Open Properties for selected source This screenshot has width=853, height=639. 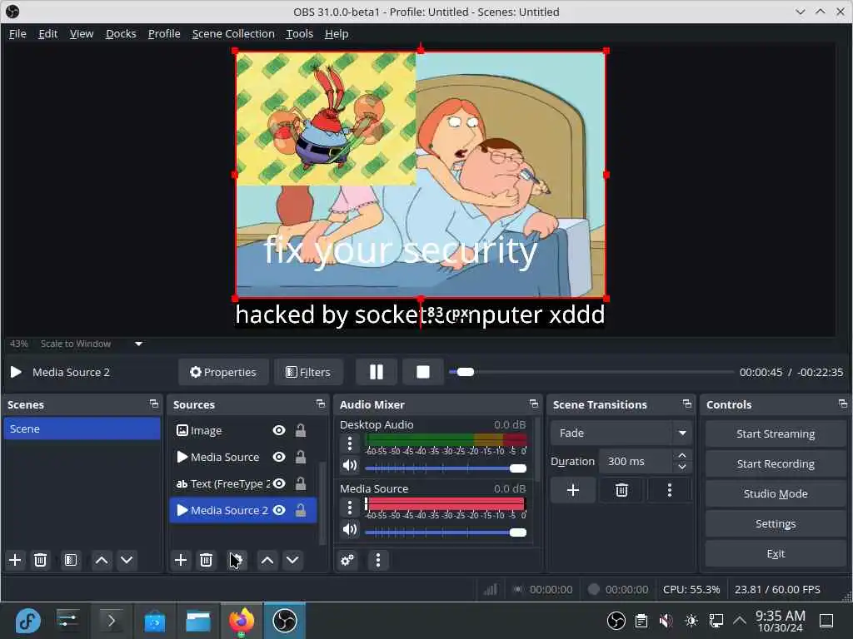pyautogui.click(x=223, y=372)
